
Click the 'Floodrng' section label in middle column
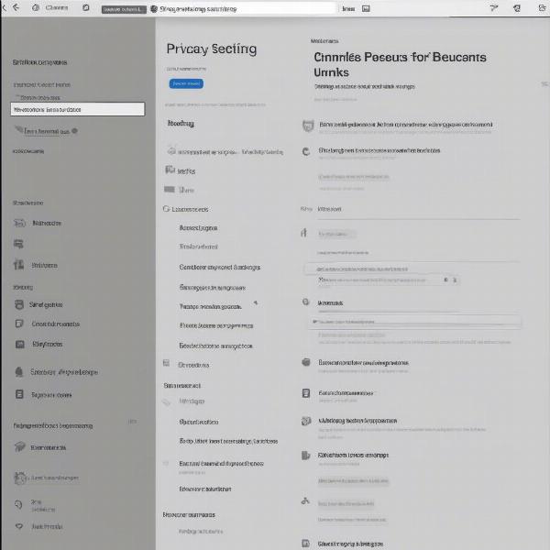[181, 124]
